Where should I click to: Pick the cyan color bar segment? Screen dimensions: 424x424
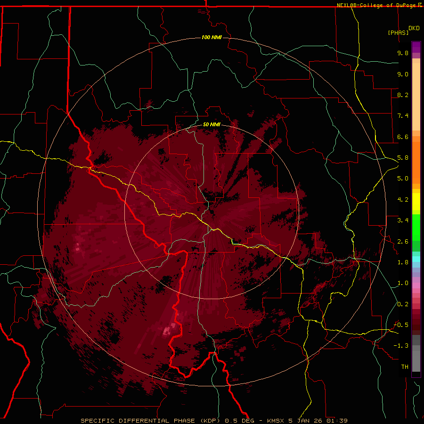[x=416, y=259]
